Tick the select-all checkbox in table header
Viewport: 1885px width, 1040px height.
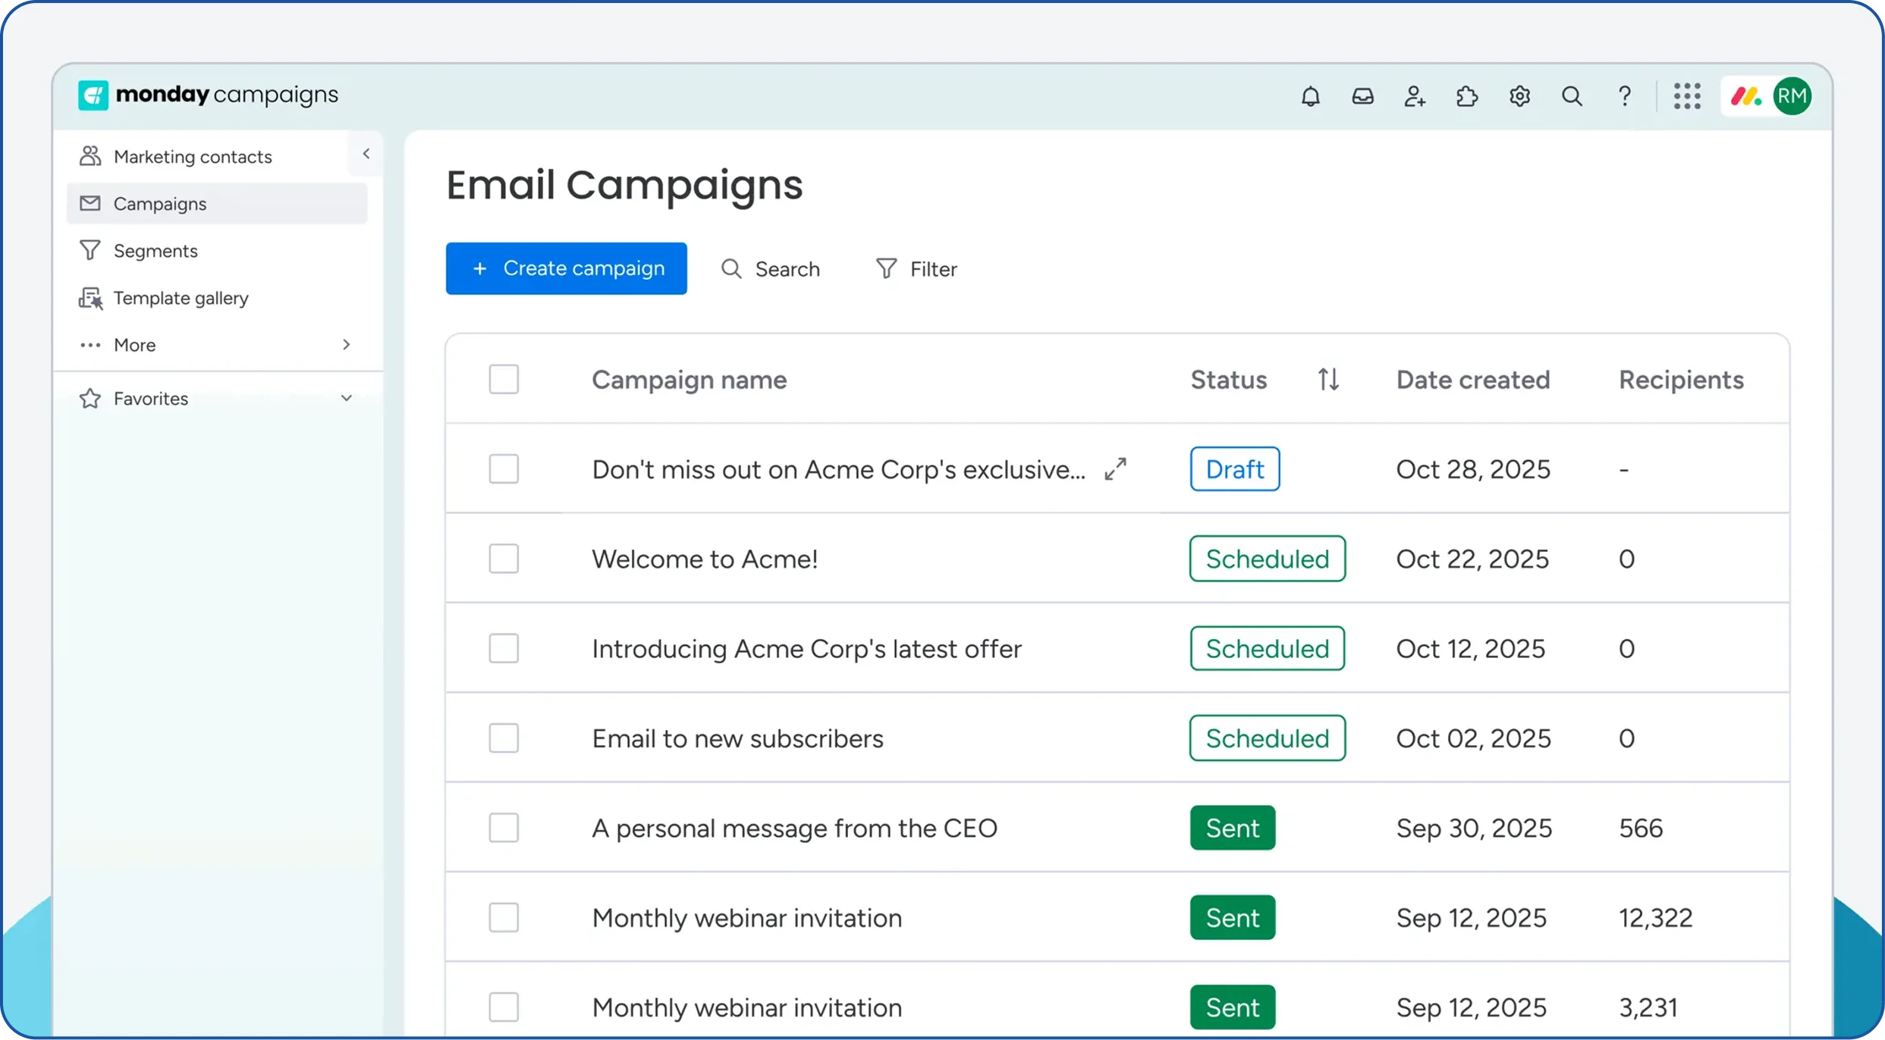(x=504, y=379)
